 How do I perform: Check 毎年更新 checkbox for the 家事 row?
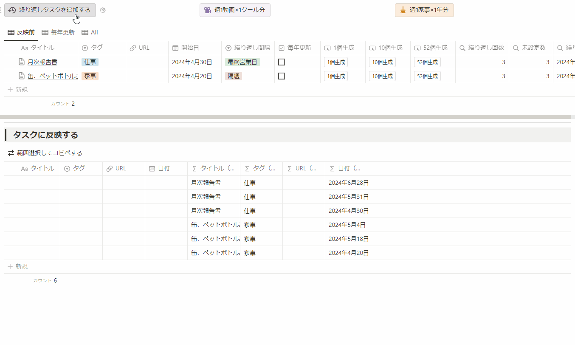[x=281, y=76]
